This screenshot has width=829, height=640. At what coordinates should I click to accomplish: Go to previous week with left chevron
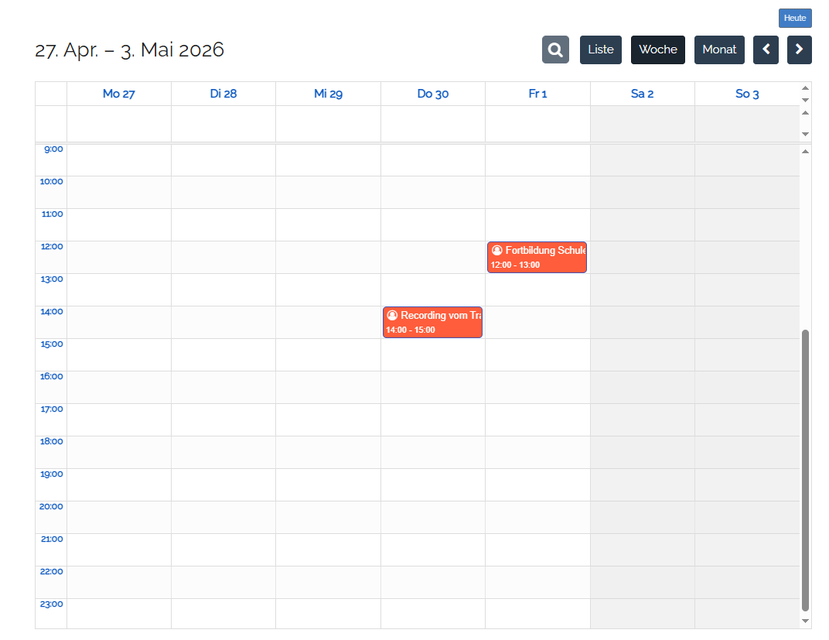pyautogui.click(x=766, y=50)
